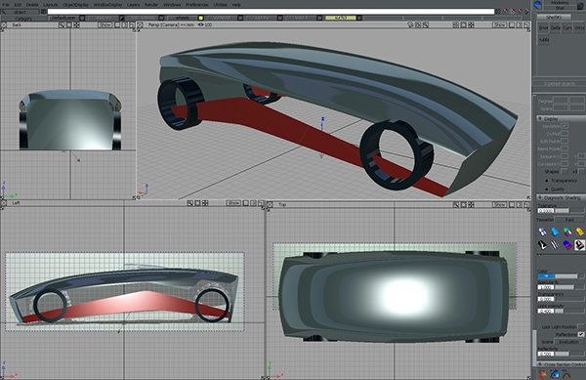The image size is (586, 380).
Task: Click the first red pin icon beside prompt line
Action: point(505,11)
